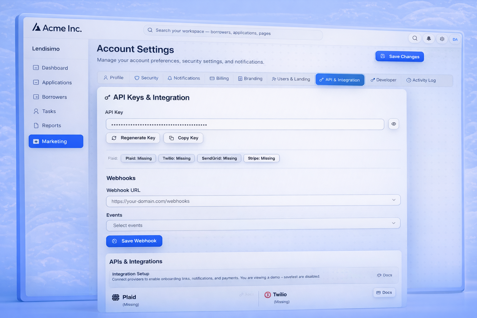Click the Stripe: Missing status chip

[261, 158]
